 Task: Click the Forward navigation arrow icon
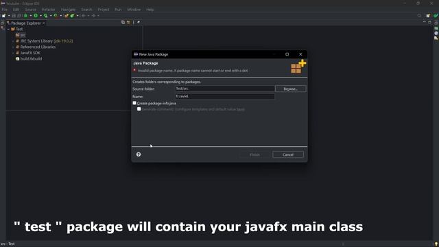point(93,15)
